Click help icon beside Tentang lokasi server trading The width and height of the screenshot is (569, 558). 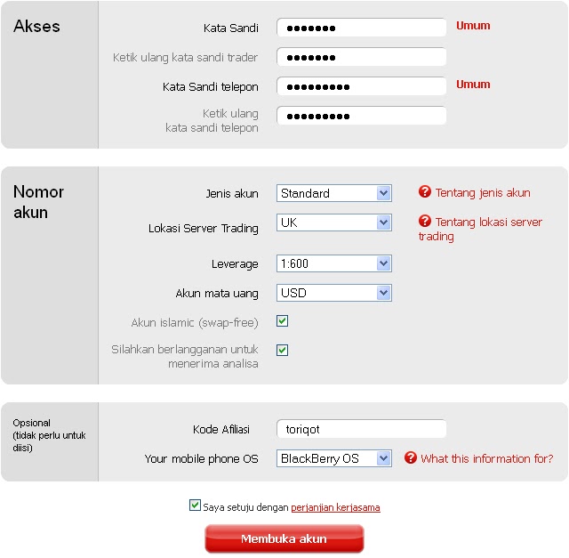(425, 221)
